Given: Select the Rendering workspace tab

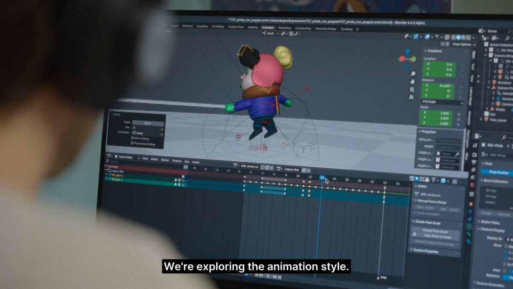Looking at the screenshot, I should point(284,28).
